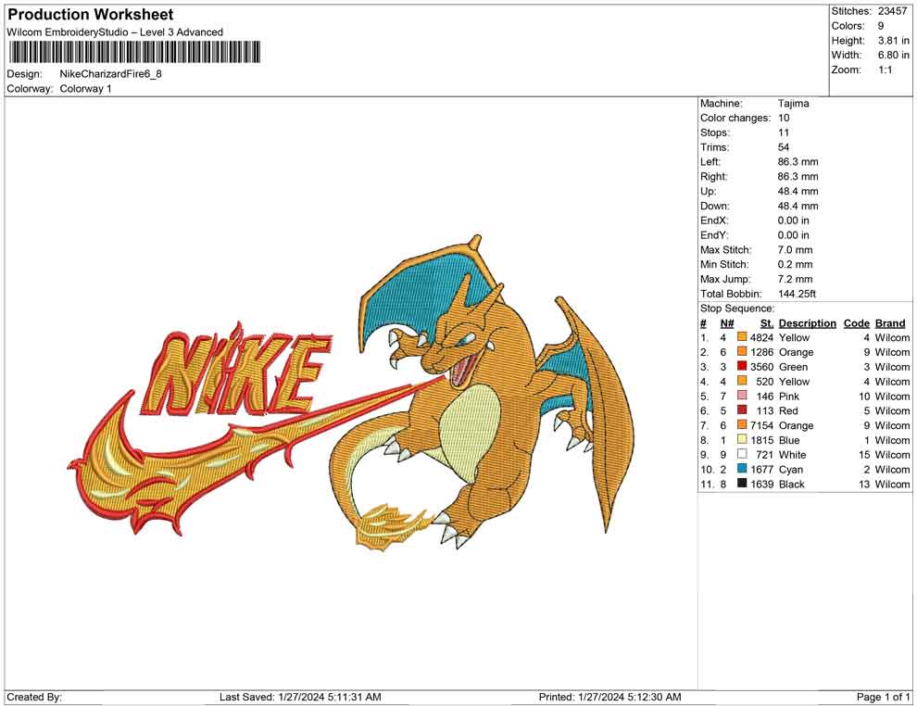917x706 pixels.
Task: Click the Production Worksheet title
Action: [x=91, y=15]
